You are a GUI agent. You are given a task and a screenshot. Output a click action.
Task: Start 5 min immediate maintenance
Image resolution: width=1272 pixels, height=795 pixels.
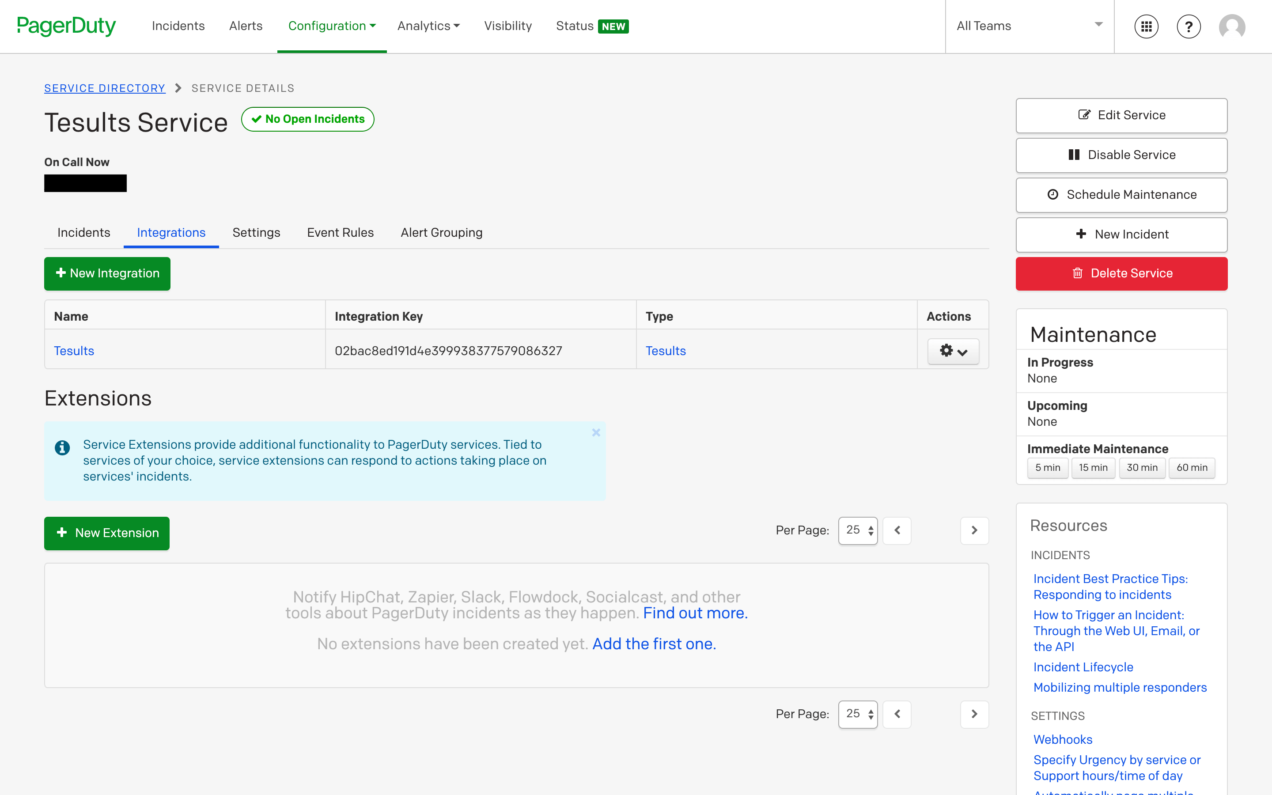[1048, 467]
